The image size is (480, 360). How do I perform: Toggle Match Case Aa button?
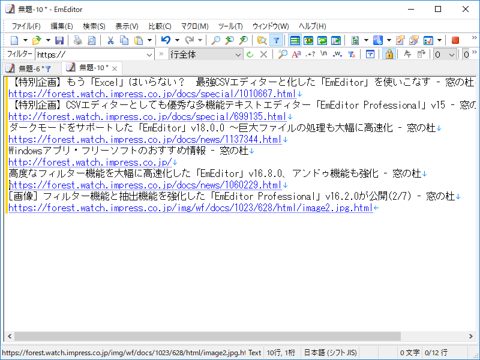(x=296, y=55)
